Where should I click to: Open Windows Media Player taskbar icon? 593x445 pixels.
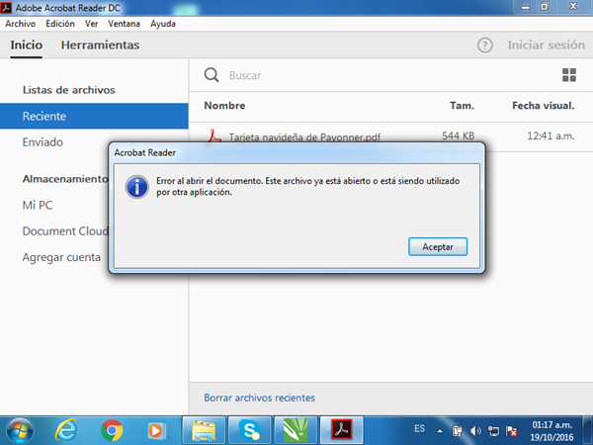pyautogui.click(x=156, y=430)
